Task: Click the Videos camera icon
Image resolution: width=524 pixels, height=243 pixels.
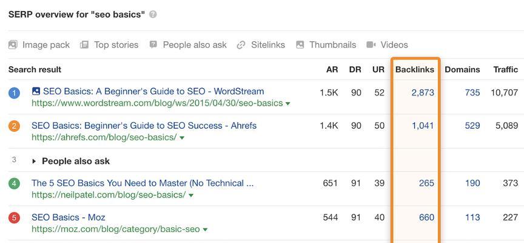Action: [371, 45]
